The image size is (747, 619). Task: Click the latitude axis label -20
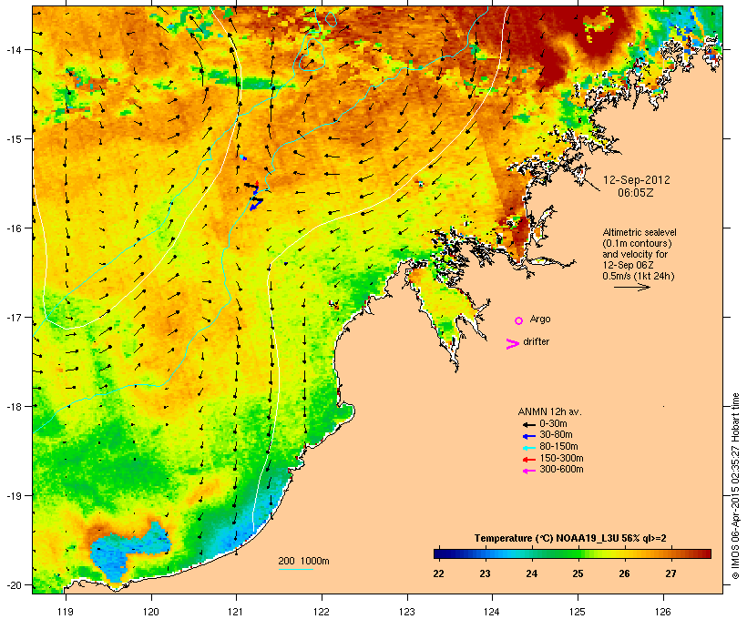pos(14,585)
